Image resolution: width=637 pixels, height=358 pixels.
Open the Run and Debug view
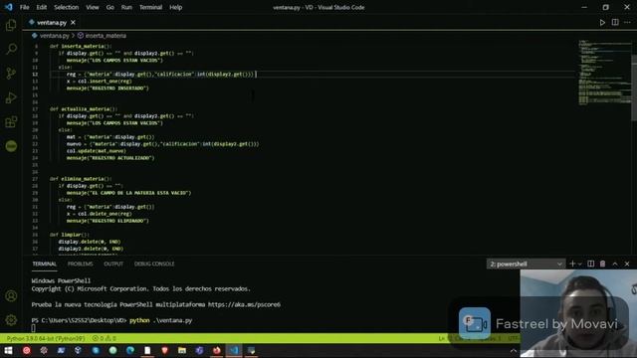(x=11, y=97)
